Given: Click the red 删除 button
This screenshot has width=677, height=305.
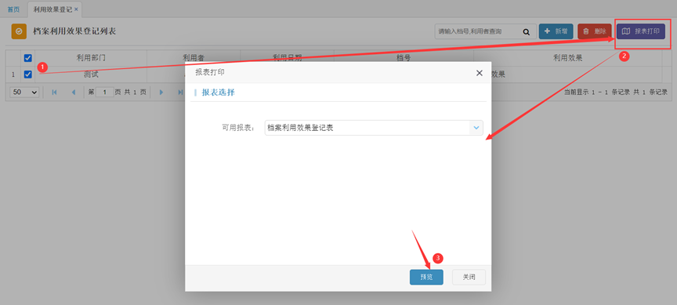Looking at the screenshot, I should coord(595,31).
